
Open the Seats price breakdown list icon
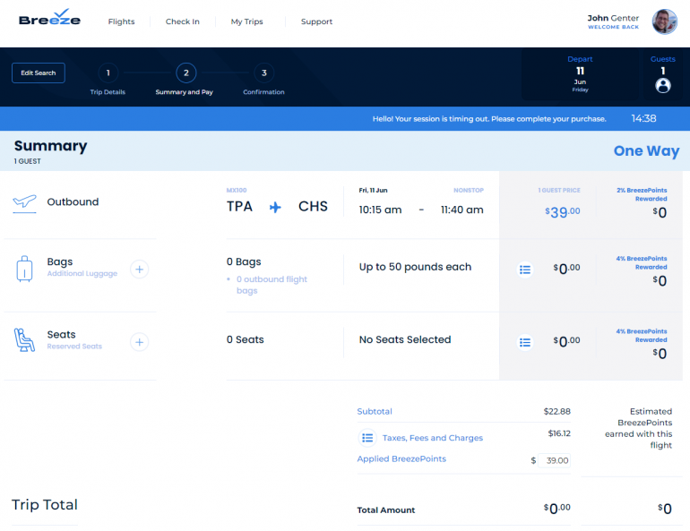(x=525, y=341)
